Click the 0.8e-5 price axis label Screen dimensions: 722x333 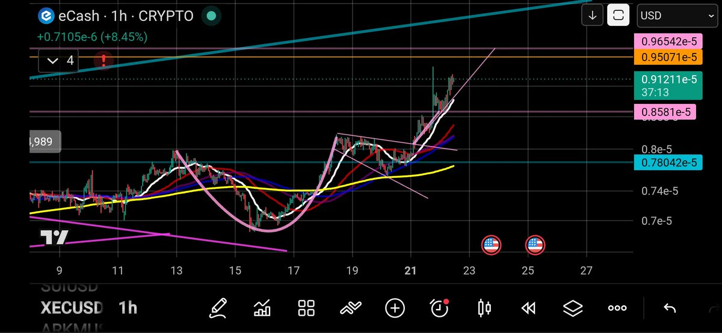(x=656, y=149)
